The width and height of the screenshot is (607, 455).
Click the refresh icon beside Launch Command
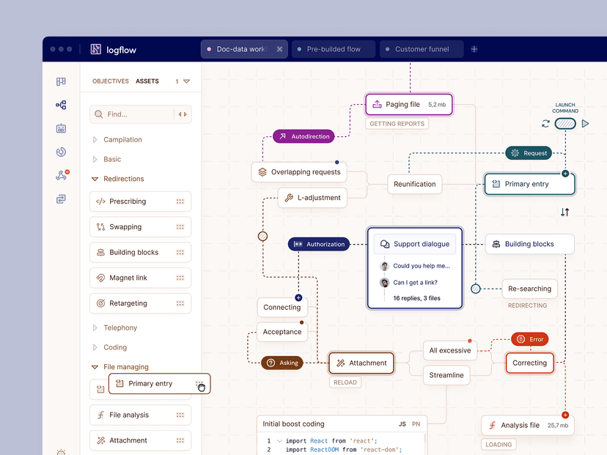coord(545,124)
